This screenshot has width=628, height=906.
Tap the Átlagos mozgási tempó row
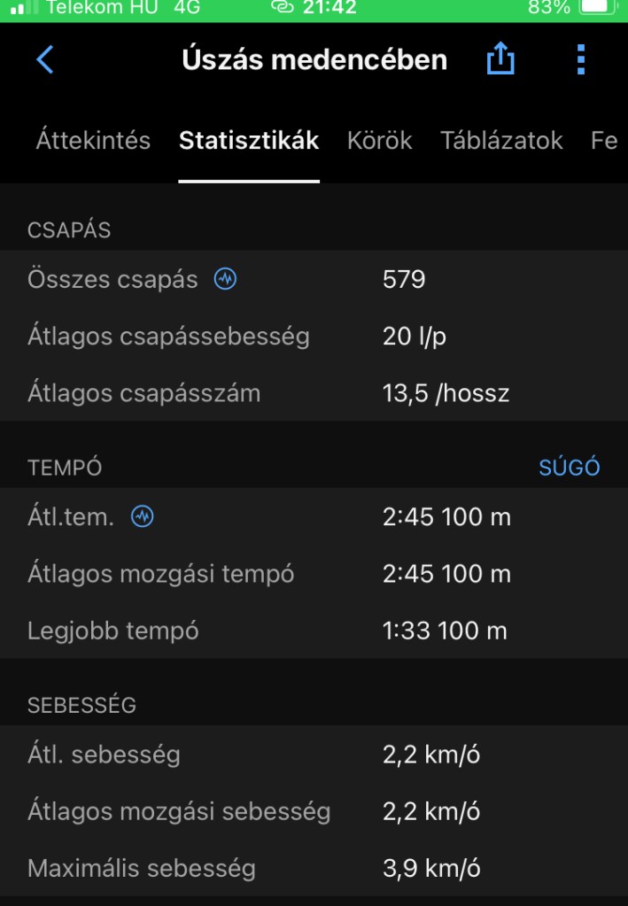click(x=314, y=574)
